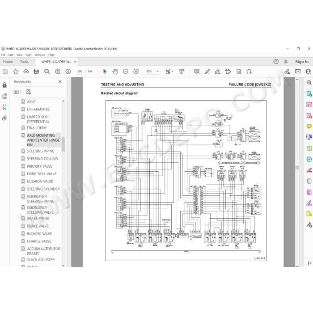The image size is (313, 313).
Task: Switch to Home tab
Action: pos(8,62)
